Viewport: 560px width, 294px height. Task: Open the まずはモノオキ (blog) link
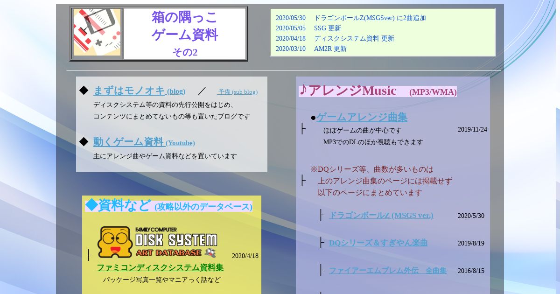click(139, 91)
